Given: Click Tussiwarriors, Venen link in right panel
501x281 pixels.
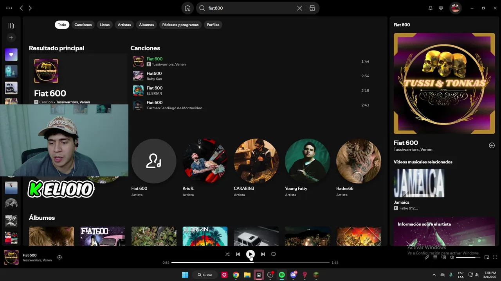Looking at the screenshot, I should 413,149.
